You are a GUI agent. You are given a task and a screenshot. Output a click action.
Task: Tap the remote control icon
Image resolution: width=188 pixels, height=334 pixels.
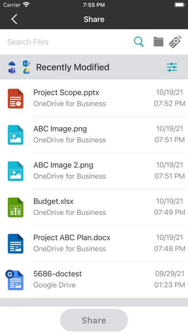[x=175, y=42]
